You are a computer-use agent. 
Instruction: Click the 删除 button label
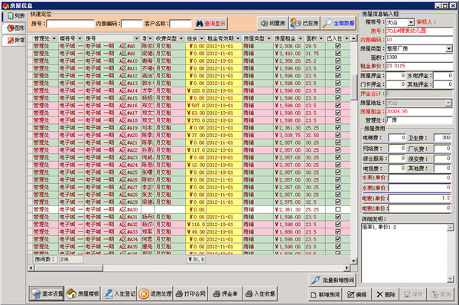pos(390,294)
